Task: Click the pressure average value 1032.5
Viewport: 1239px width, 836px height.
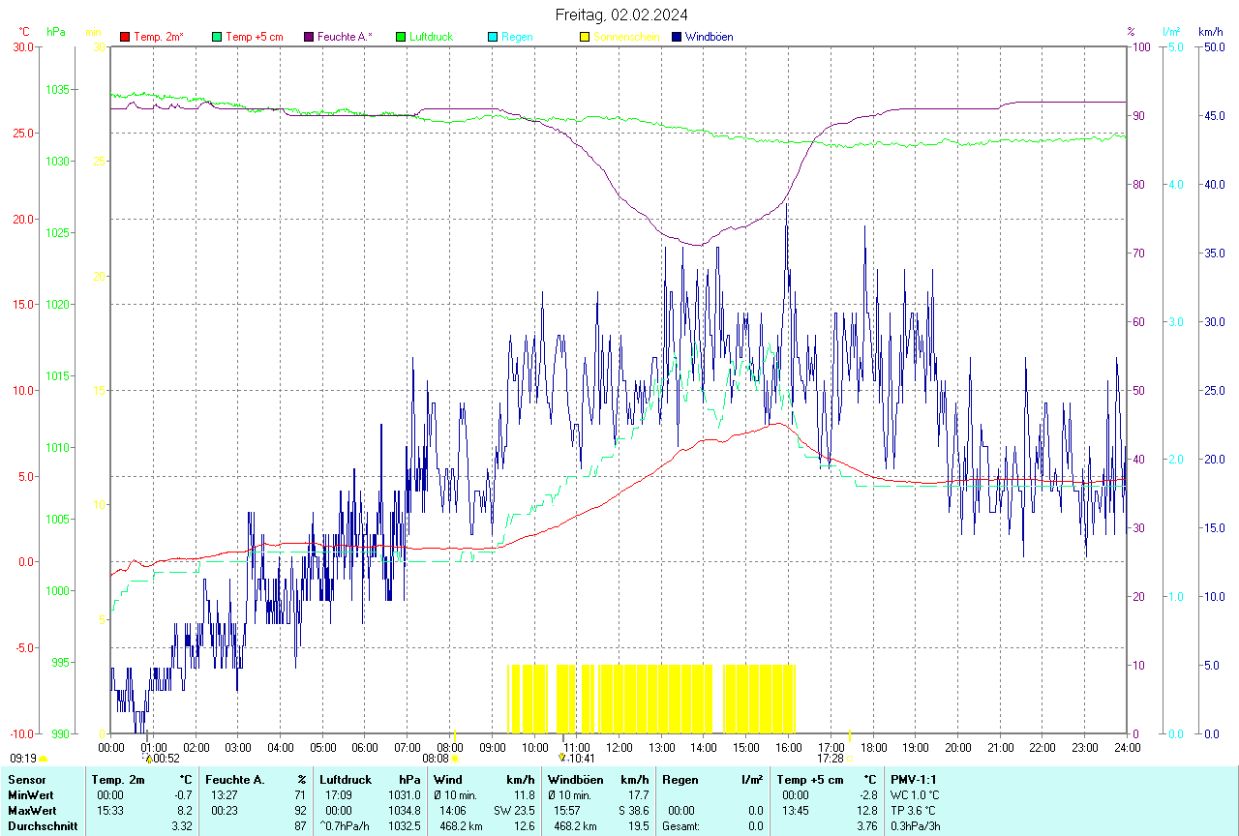Action: pyautogui.click(x=404, y=826)
